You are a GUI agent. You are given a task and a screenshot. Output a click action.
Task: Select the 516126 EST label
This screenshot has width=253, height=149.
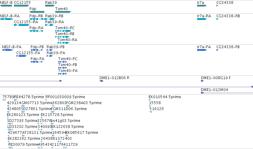(x=156, y=109)
